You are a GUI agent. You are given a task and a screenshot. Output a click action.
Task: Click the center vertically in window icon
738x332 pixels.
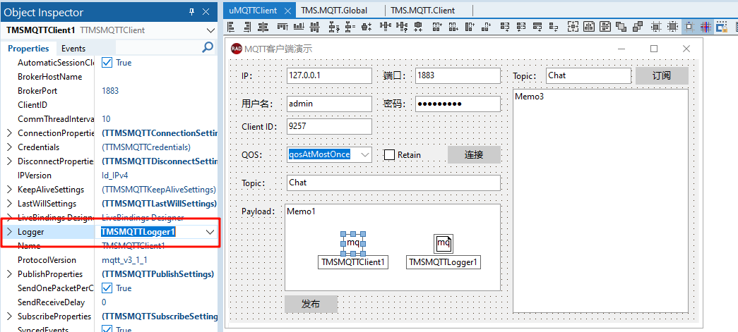point(605,27)
